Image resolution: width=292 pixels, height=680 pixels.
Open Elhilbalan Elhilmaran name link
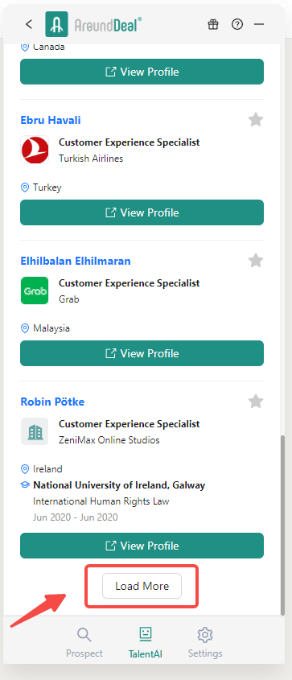point(76,261)
